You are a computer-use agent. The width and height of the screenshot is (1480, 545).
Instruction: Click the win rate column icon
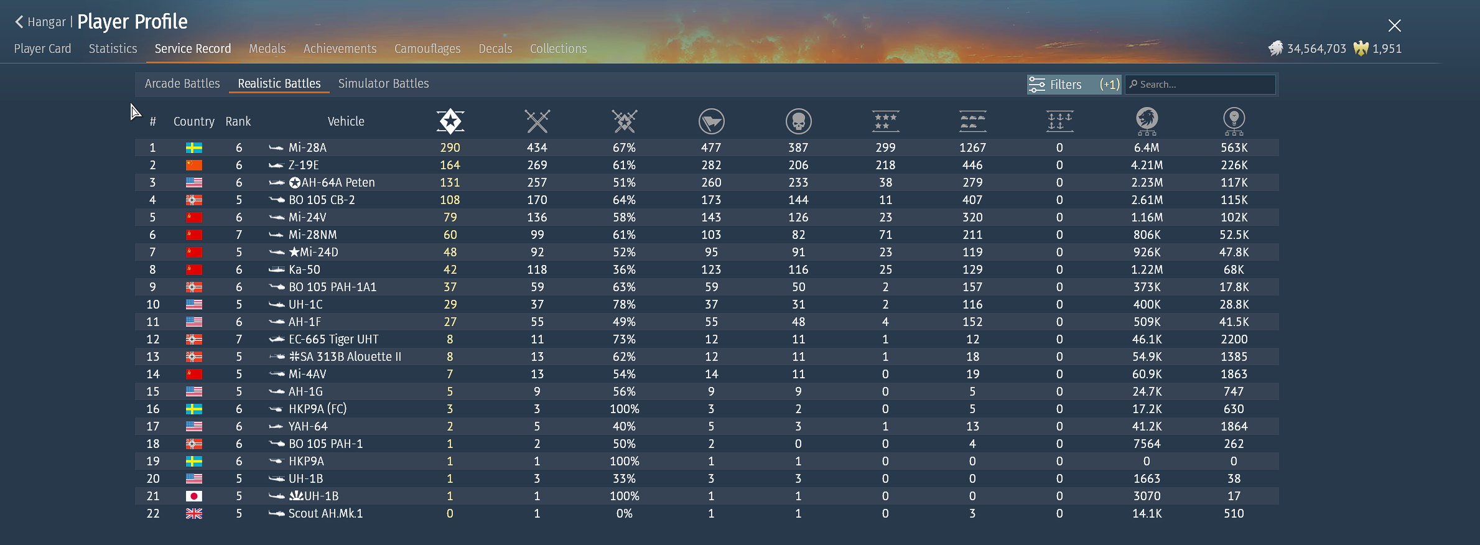coord(624,121)
